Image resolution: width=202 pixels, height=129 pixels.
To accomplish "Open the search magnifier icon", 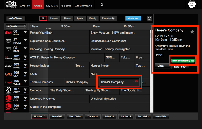I will coord(102,5).
